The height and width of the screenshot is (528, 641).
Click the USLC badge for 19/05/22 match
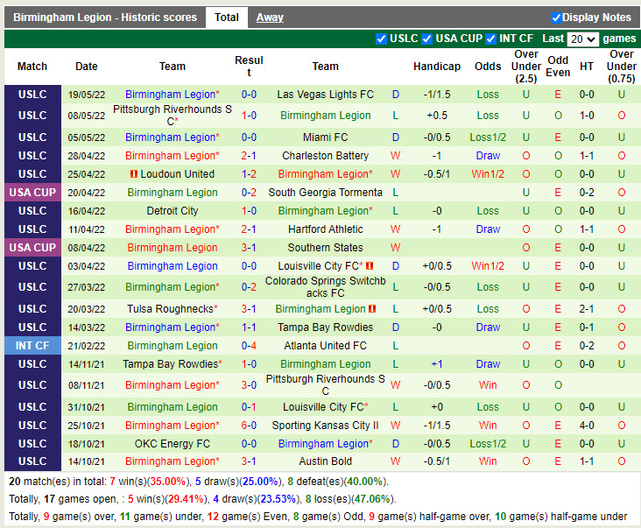[32, 95]
